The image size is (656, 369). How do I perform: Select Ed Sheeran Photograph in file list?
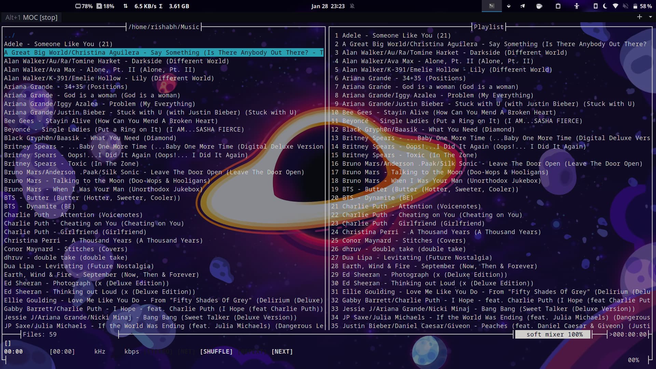coord(86,283)
